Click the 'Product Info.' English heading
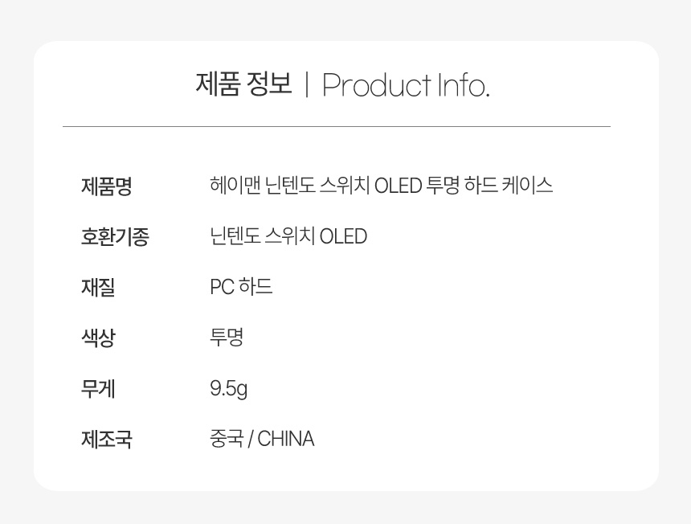The width and height of the screenshot is (691, 524). point(406,84)
